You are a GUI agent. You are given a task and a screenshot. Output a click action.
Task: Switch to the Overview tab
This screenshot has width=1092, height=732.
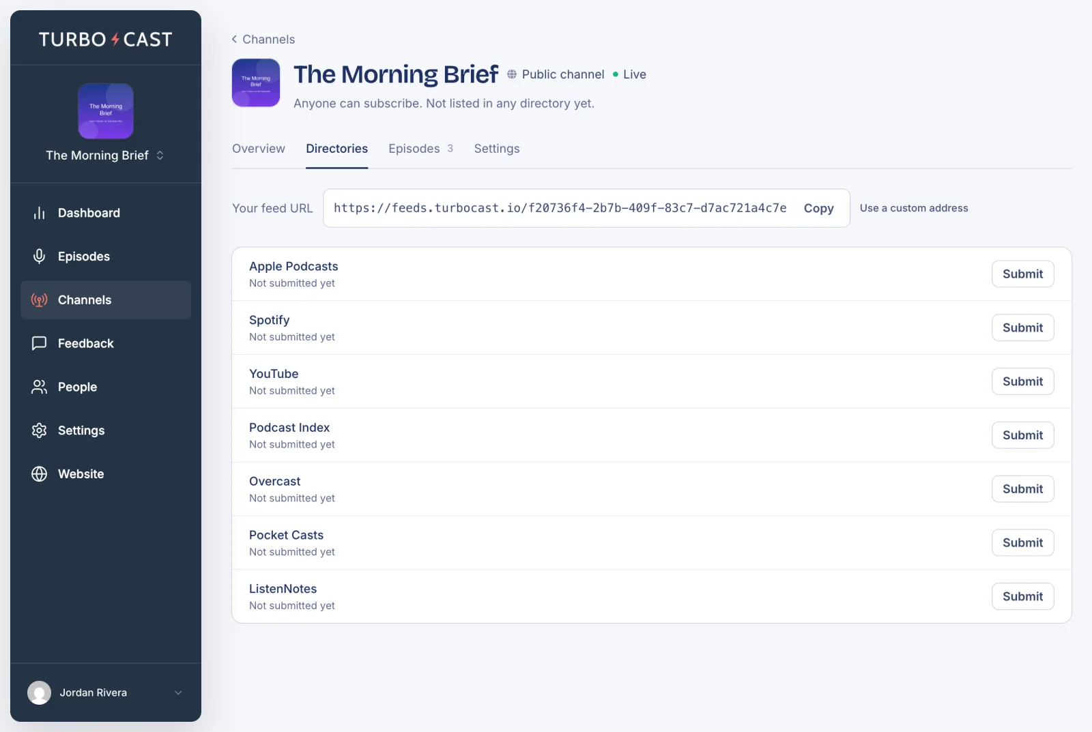(259, 149)
